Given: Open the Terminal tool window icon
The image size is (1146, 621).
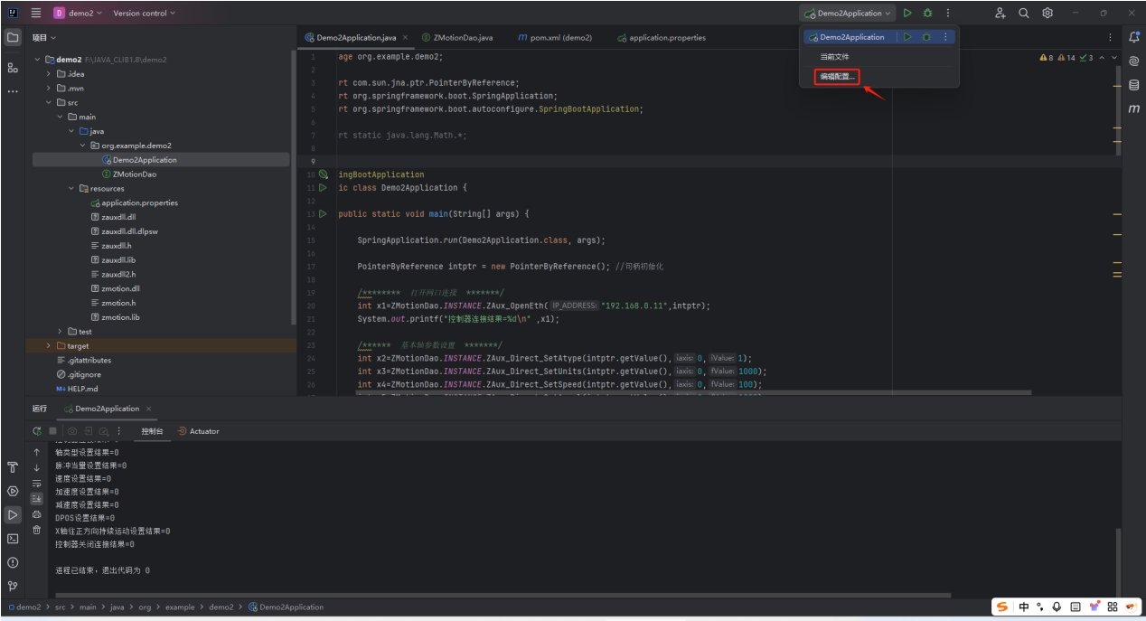Looking at the screenshot, I should (x=13, y=539).
